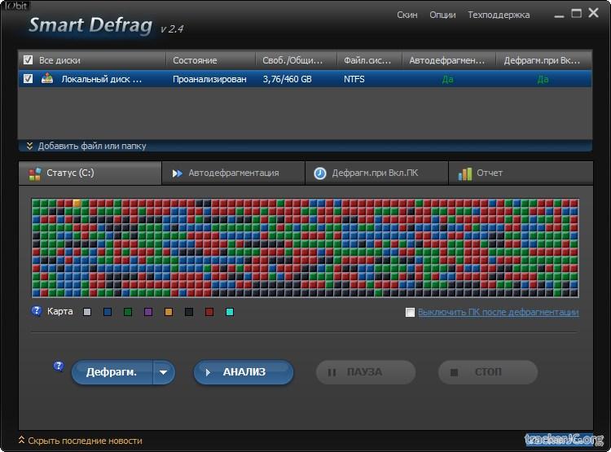Click the help icon next to Карта

tap(37, 311)
